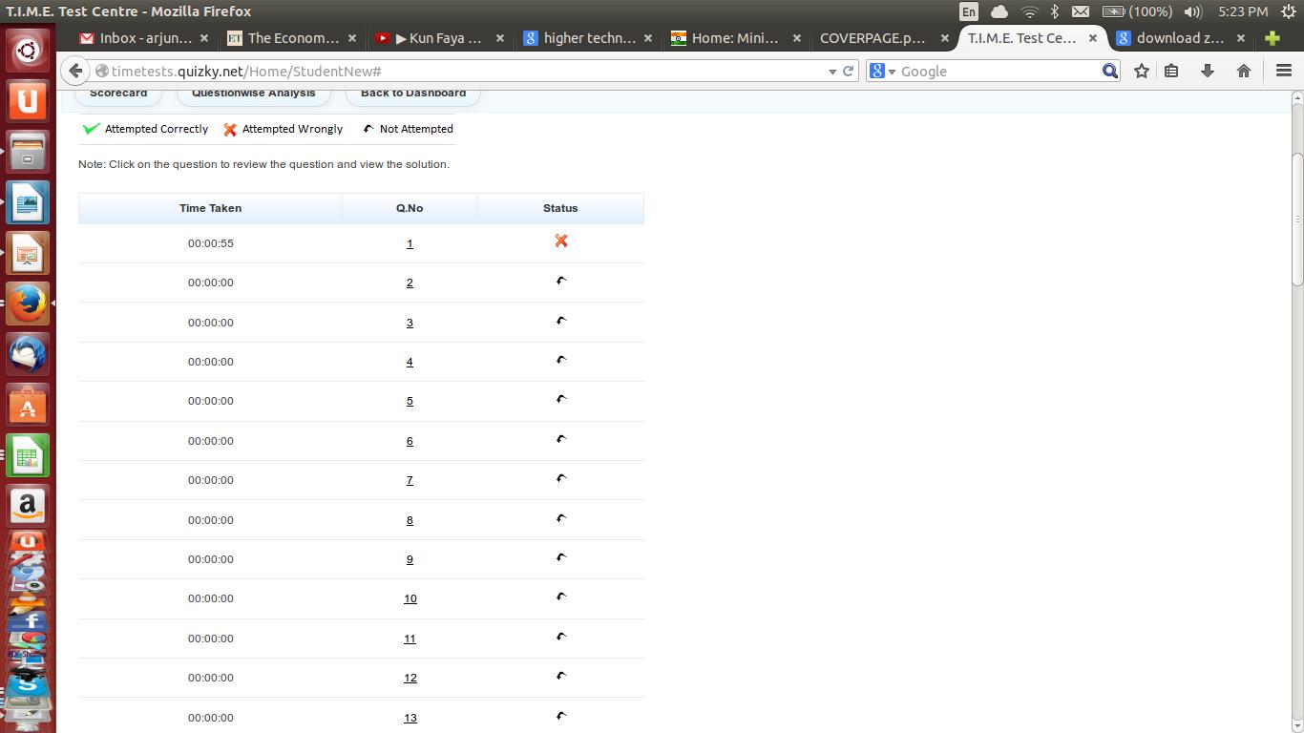Click the red cross status for question 1

[x=561, y=241]
